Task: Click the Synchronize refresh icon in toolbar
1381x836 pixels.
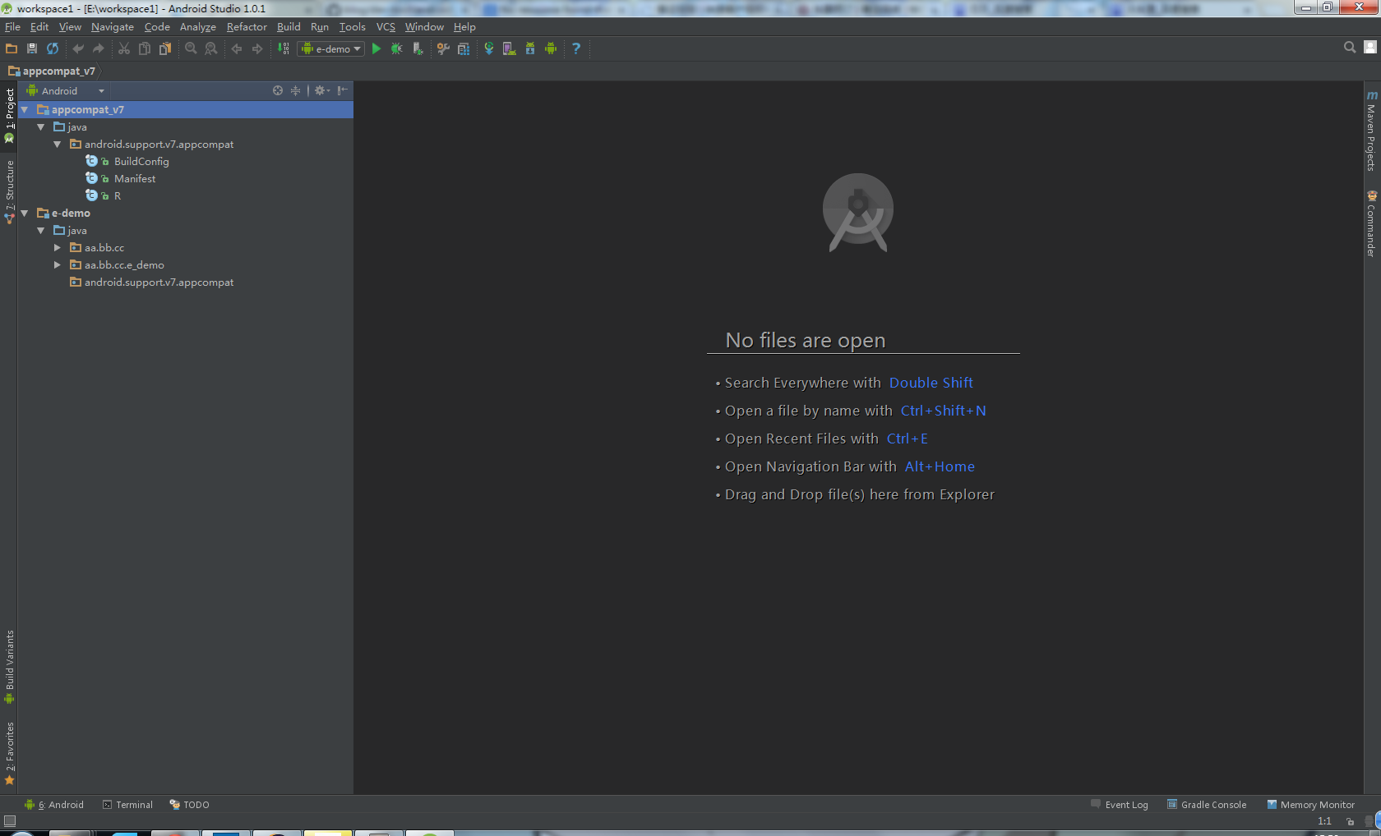Action: tap(53, 49)
